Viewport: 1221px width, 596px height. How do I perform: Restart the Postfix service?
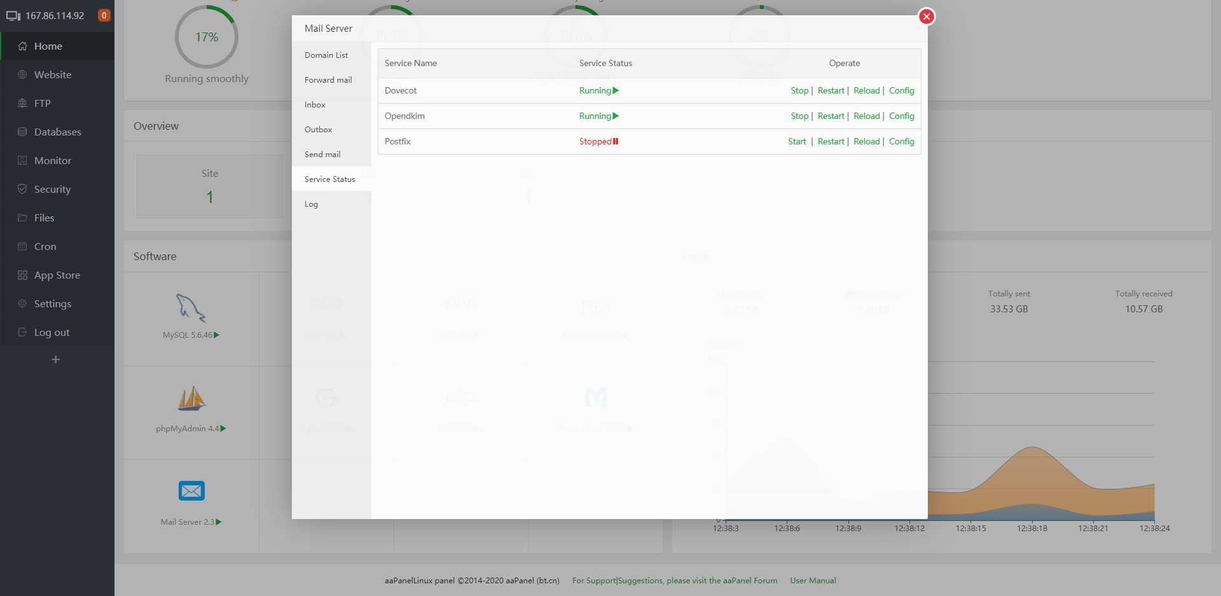[x=831, y=142]
